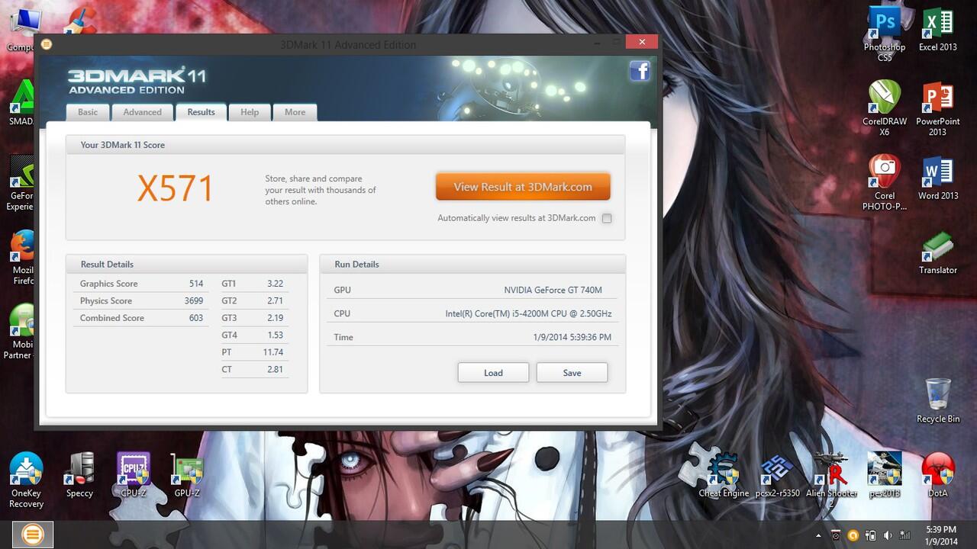
Task: Launch Mozilla Firefox from the desktop
Action: [x=21, y=258]
